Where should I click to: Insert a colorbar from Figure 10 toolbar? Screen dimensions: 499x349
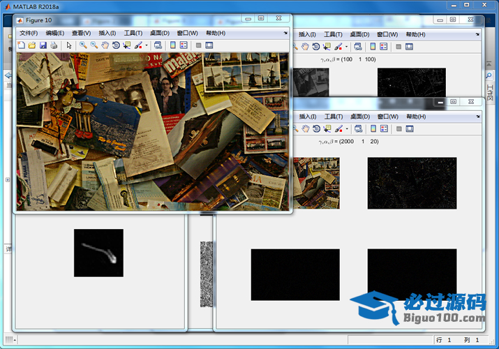point(172,45)
